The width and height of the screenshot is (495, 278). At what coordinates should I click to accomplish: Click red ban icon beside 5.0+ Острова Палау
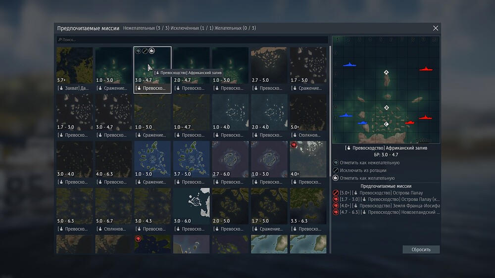coord(336,192)
